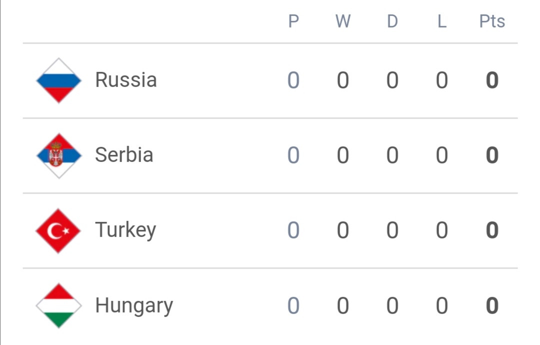Select Hungary's draws value

(392, 305)
